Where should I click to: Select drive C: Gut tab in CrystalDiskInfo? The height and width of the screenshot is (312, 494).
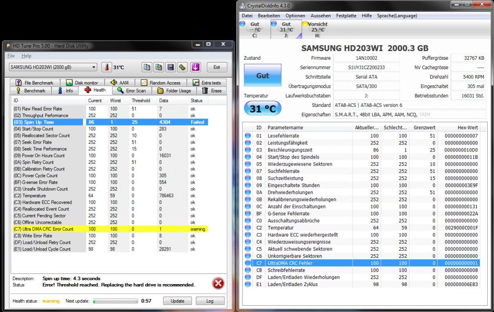point(255,30)
